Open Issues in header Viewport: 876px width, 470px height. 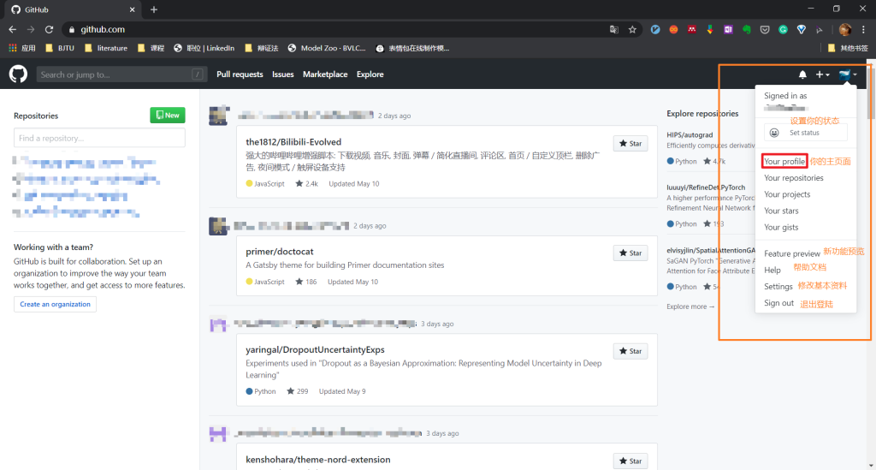(x=282, y=74)
